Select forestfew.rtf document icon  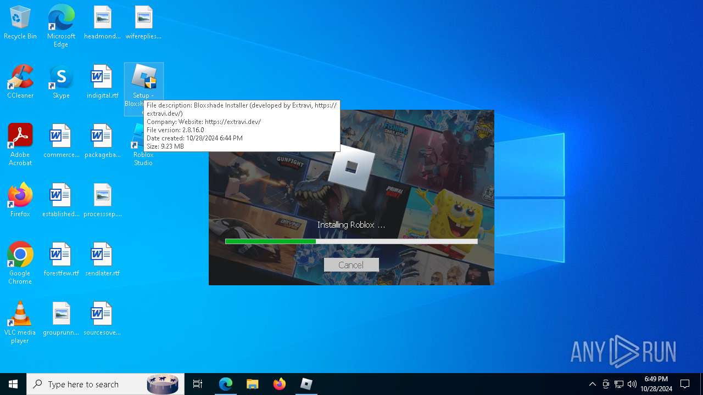click(61, 259)
